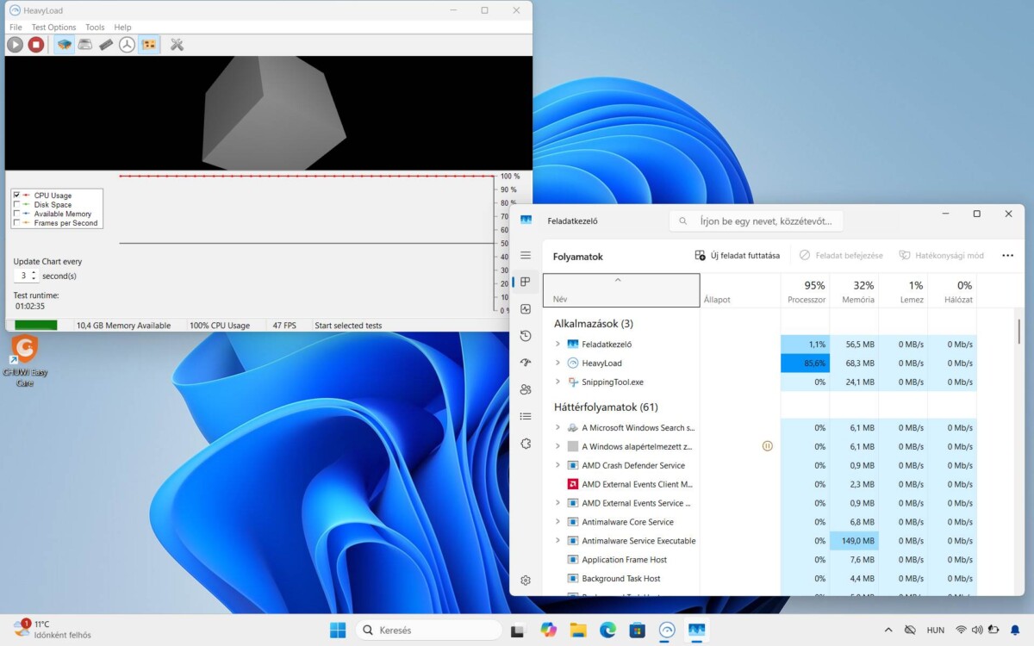Open the Folyamatok more options ellipsis menu
The image size is (1034, 646).
click(1006, 255)
